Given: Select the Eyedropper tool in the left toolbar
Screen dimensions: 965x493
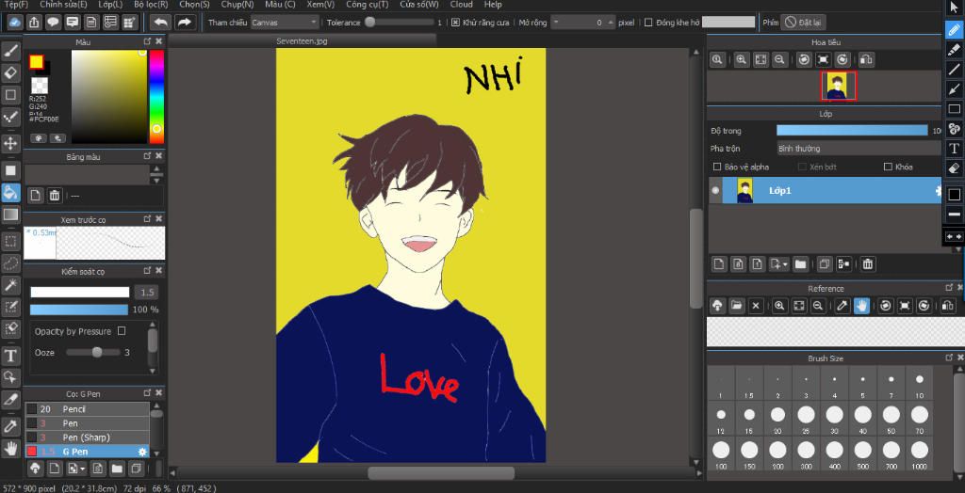Looking at the screenshot, I should (11, 426).
